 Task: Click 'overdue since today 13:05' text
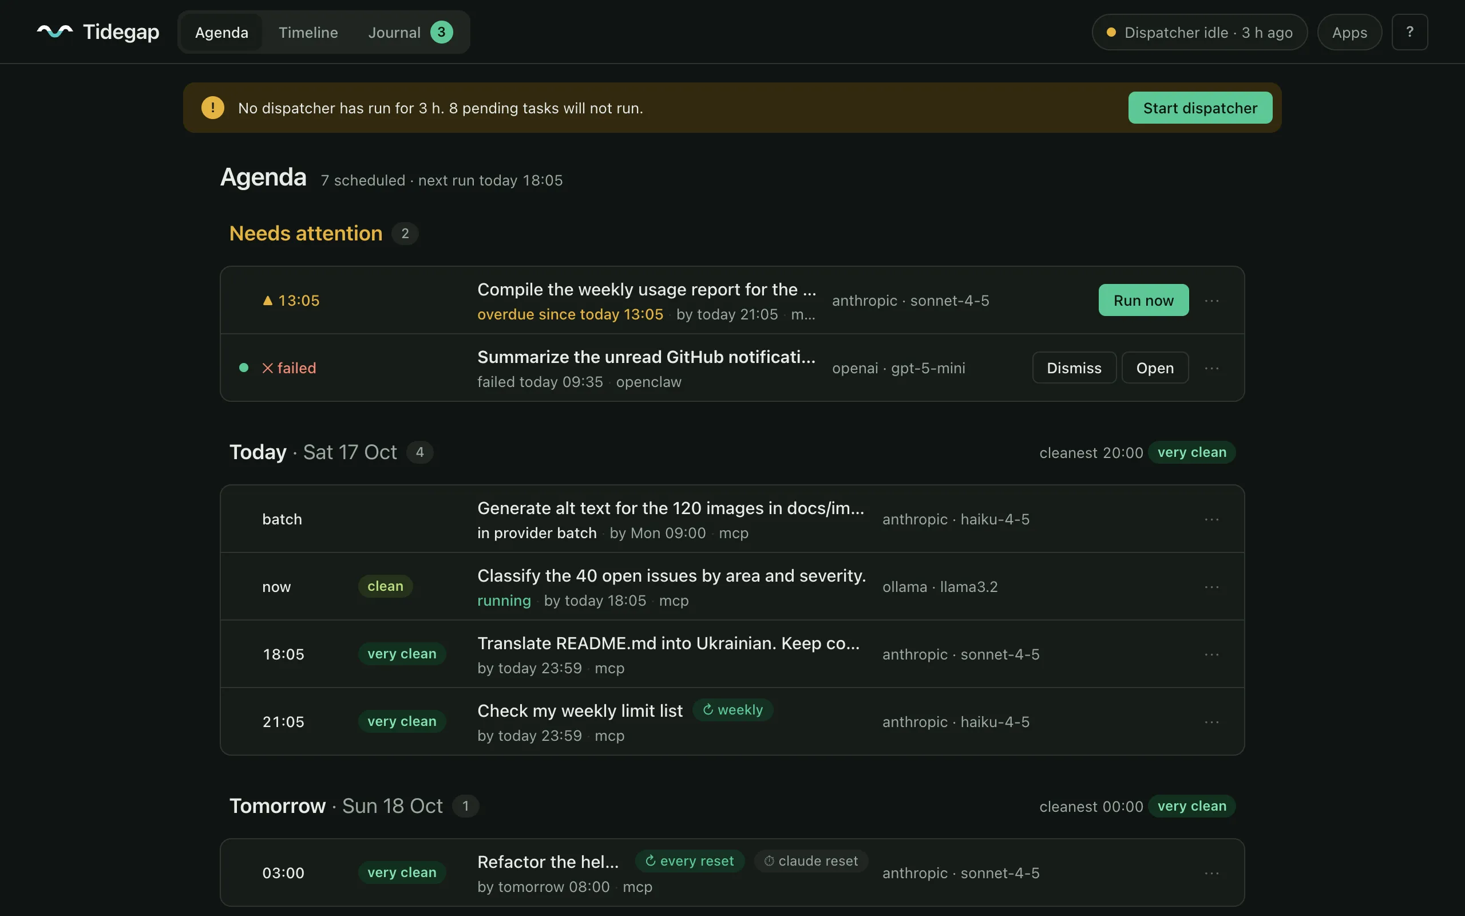coord(570,314)
